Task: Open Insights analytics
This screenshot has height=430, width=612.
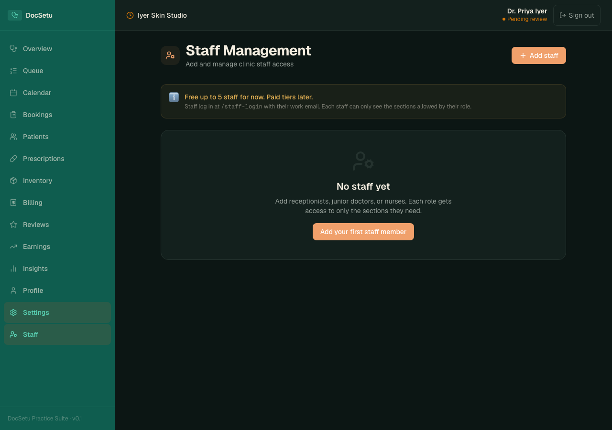Action: point(57,269)
